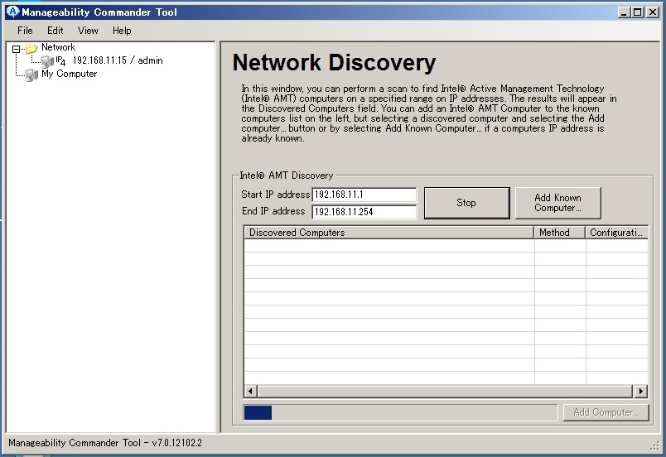Open the File menu
This screenshot has height=457, width=666.
click(25, 31)
